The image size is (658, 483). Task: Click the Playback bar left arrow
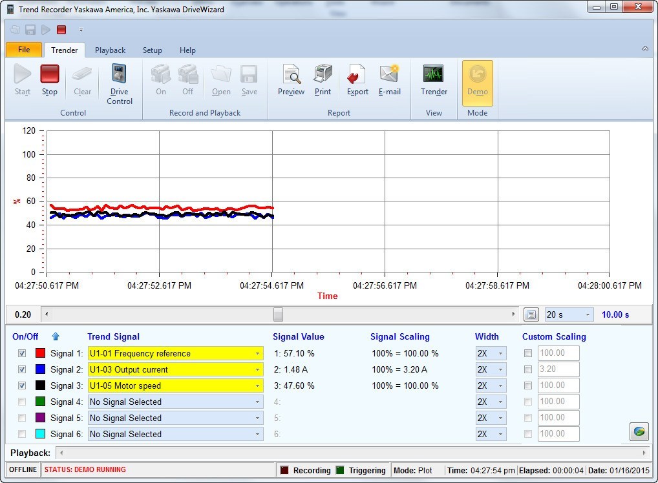pos(61,453)
